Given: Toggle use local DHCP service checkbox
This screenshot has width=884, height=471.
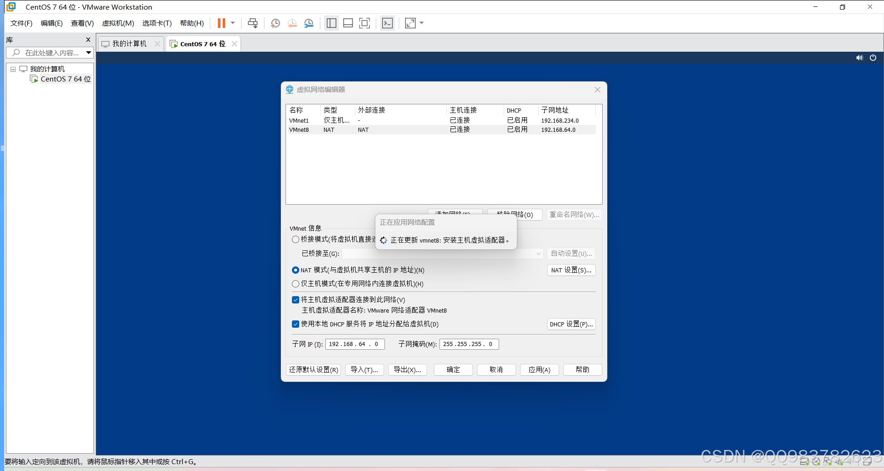Looking at the screenshot, I should [296, 324].
